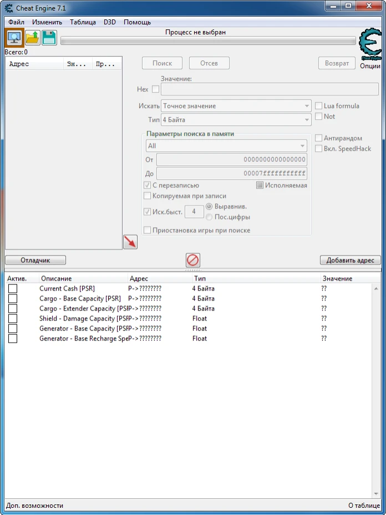Click Float type of Shield - Damage Capacity row
The height and width of the screenshot is (515, 386).
tap(200, 319)
